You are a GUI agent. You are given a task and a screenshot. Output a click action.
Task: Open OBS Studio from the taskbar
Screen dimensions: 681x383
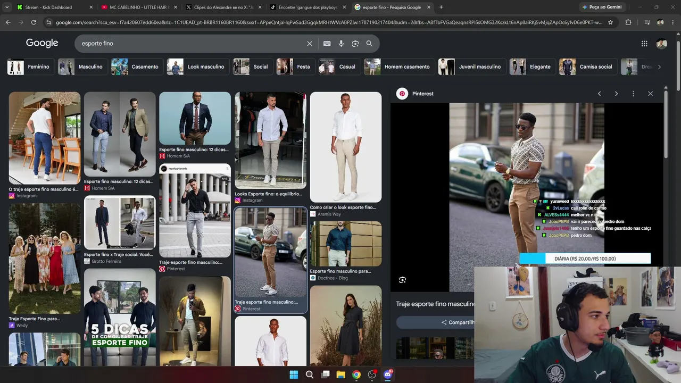pos(372,374)
